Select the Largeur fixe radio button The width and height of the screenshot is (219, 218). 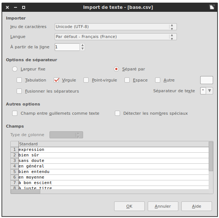pos(15,69)
